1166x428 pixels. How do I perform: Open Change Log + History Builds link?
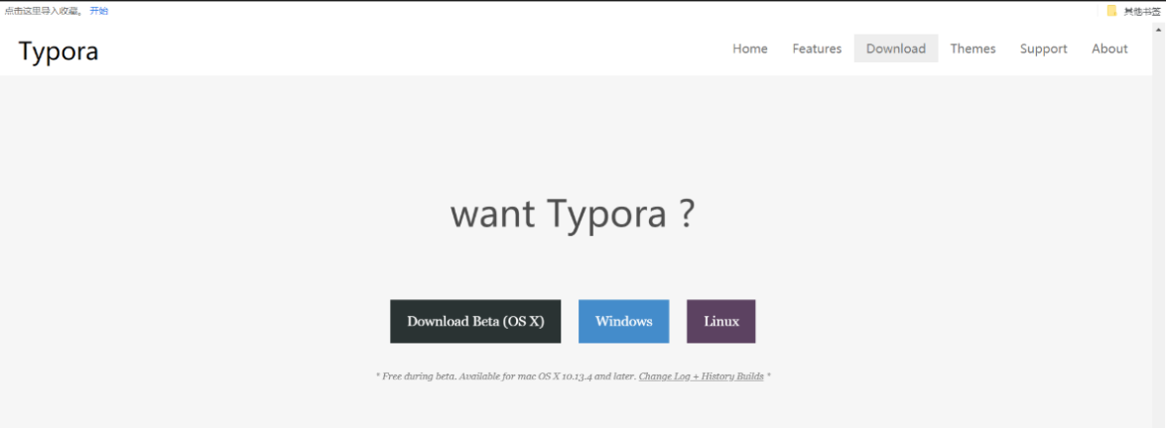coord(702,376)
